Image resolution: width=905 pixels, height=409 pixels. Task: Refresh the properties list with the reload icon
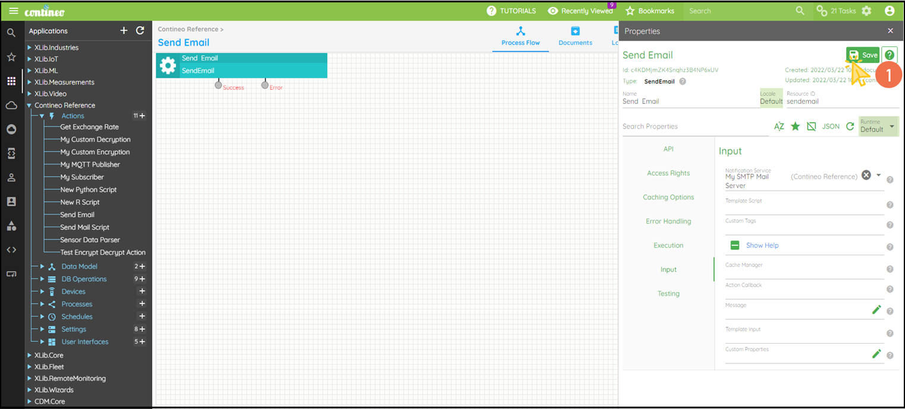[x=850, y=126]
